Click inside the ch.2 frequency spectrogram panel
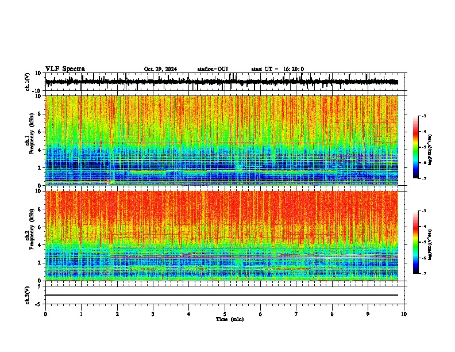Viewport: 455px width, 352px height. click(x=221, y=236)
